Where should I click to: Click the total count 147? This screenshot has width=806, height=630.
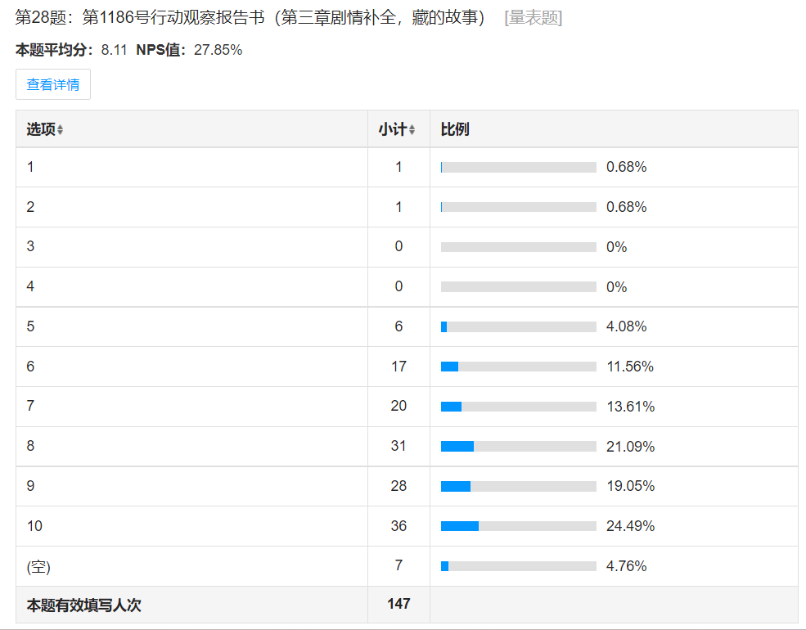[398, 604]
